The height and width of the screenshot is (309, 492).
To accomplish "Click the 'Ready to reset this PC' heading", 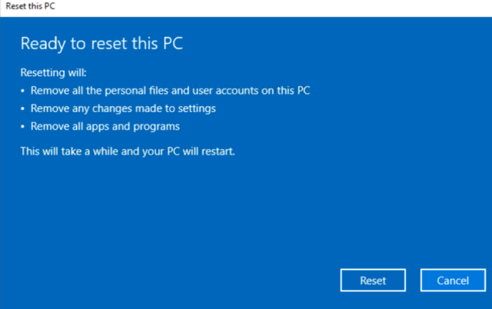I will pos(101,43).
